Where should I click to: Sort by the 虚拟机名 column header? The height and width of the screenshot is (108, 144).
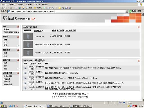(x=38, y=31)
